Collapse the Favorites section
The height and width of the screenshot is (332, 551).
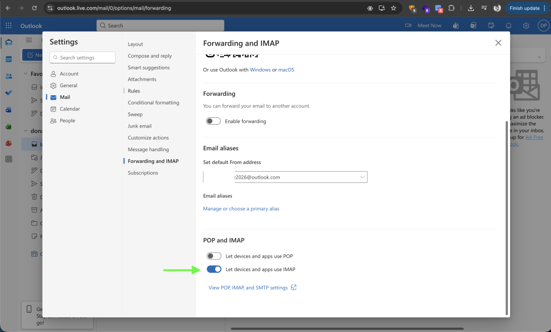pyautogui.click(x=25, y=74)
